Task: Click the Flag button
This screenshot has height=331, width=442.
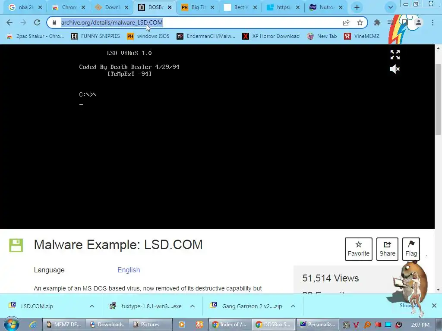Action: tap(411, 249)
